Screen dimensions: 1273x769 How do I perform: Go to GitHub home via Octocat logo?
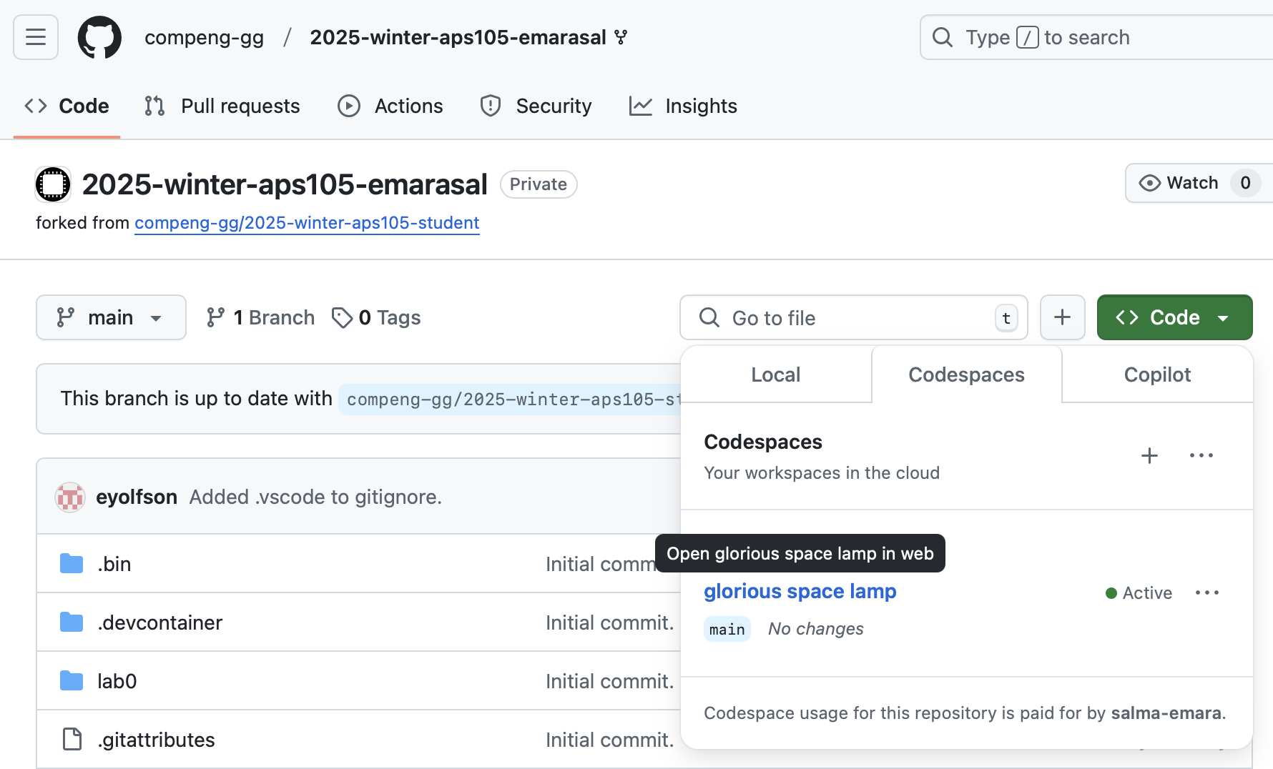point(99,37)
